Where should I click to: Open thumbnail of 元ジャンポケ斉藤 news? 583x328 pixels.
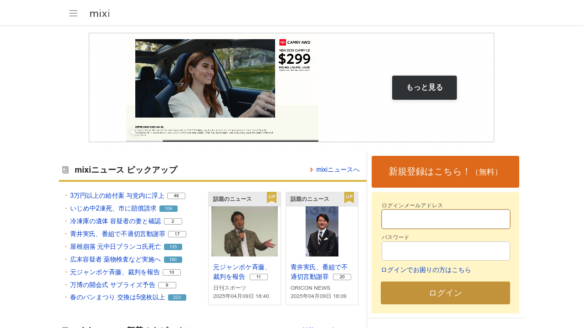point(245,231)
